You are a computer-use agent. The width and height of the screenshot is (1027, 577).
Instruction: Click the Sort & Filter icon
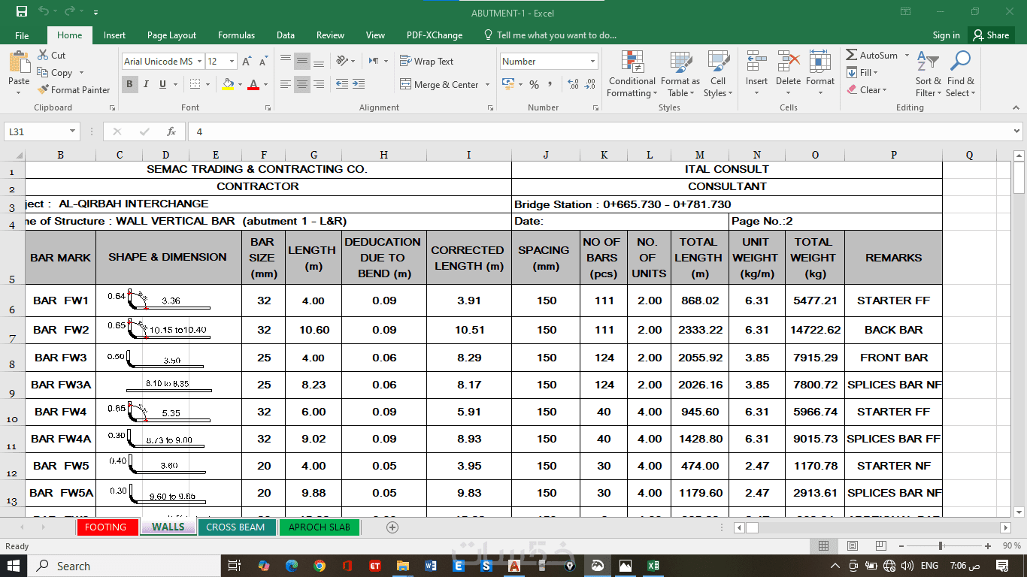tap(928, 63)
